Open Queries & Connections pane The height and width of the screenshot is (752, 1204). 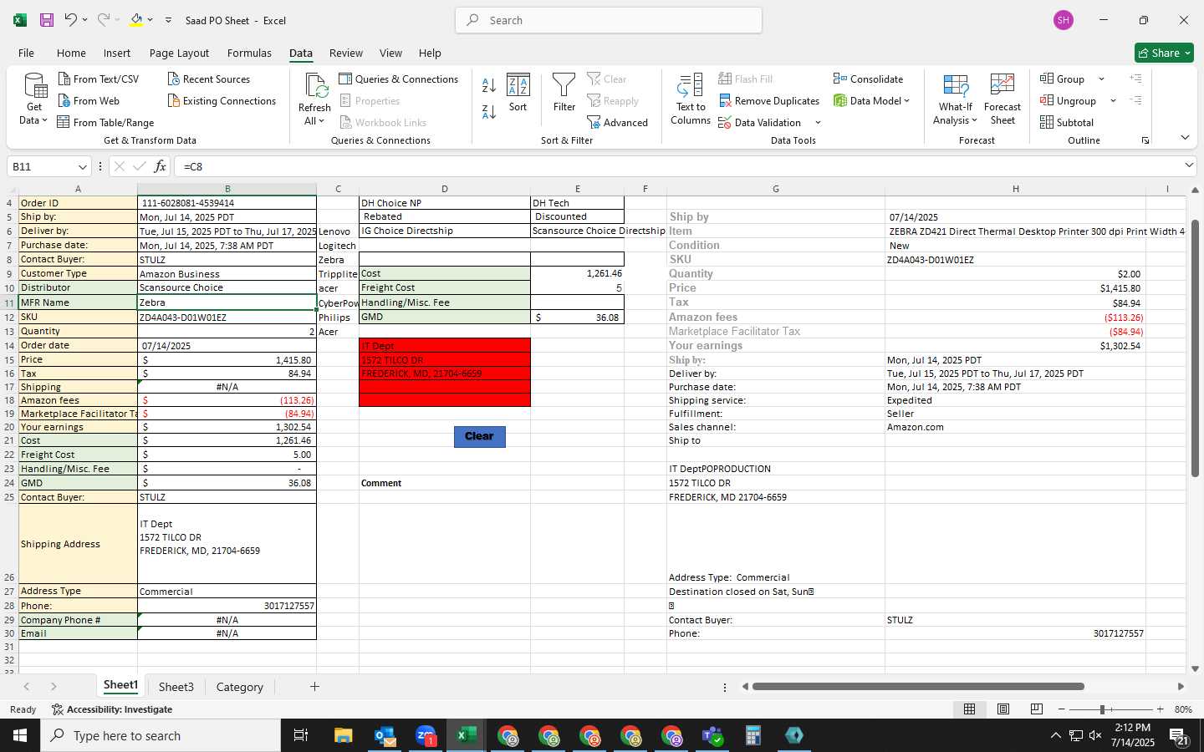click(x=399, y=79)
